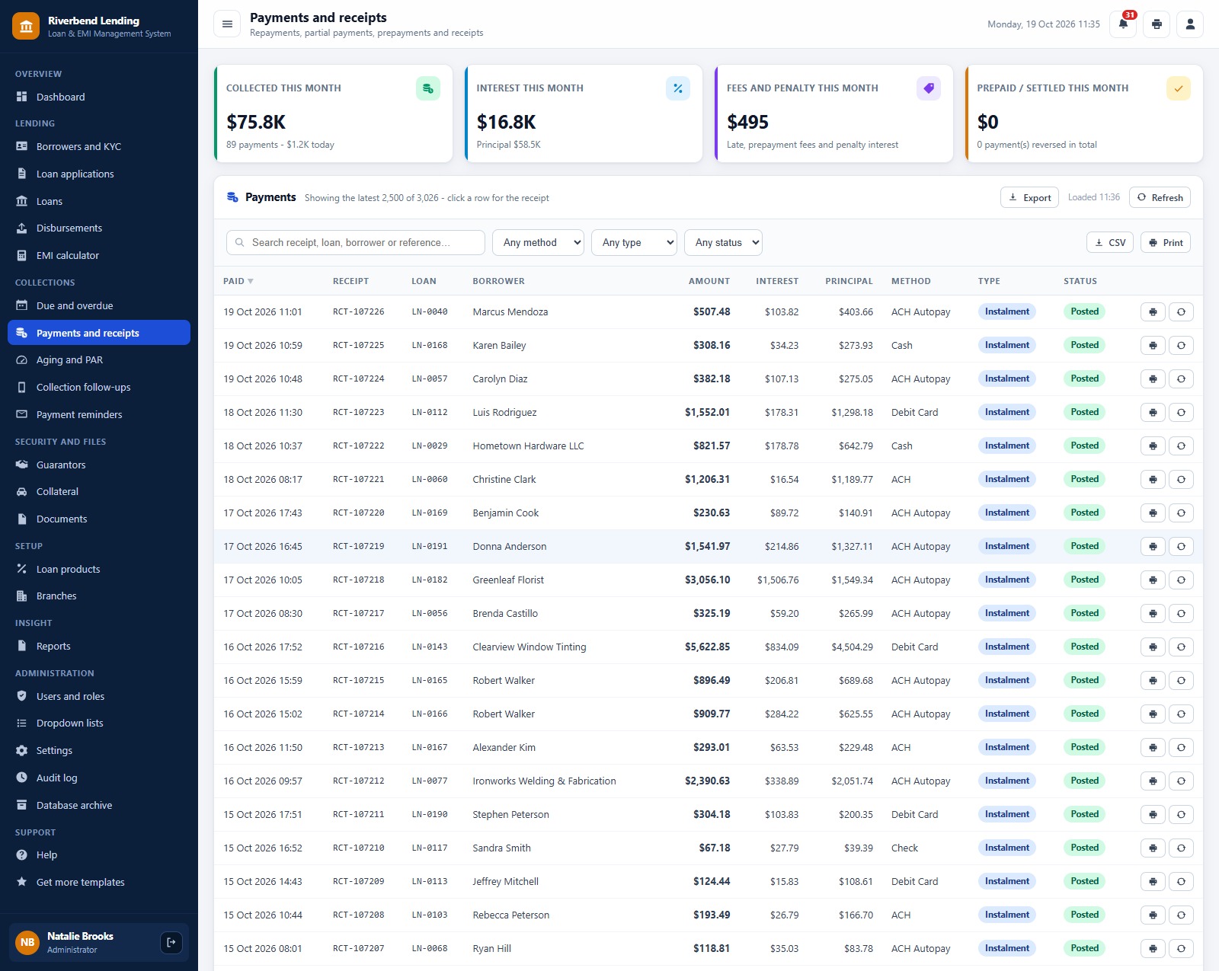Click the Refresh button
The height and width of the screenshot is (971, 1219).
pyautogui.click(x=1160, y=198)
